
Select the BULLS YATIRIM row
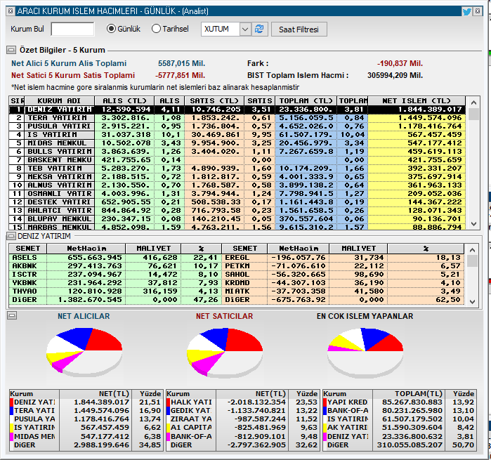point(237,152)
